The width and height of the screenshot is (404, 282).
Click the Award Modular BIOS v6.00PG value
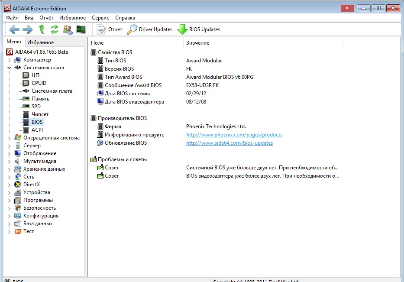point(220,77)
